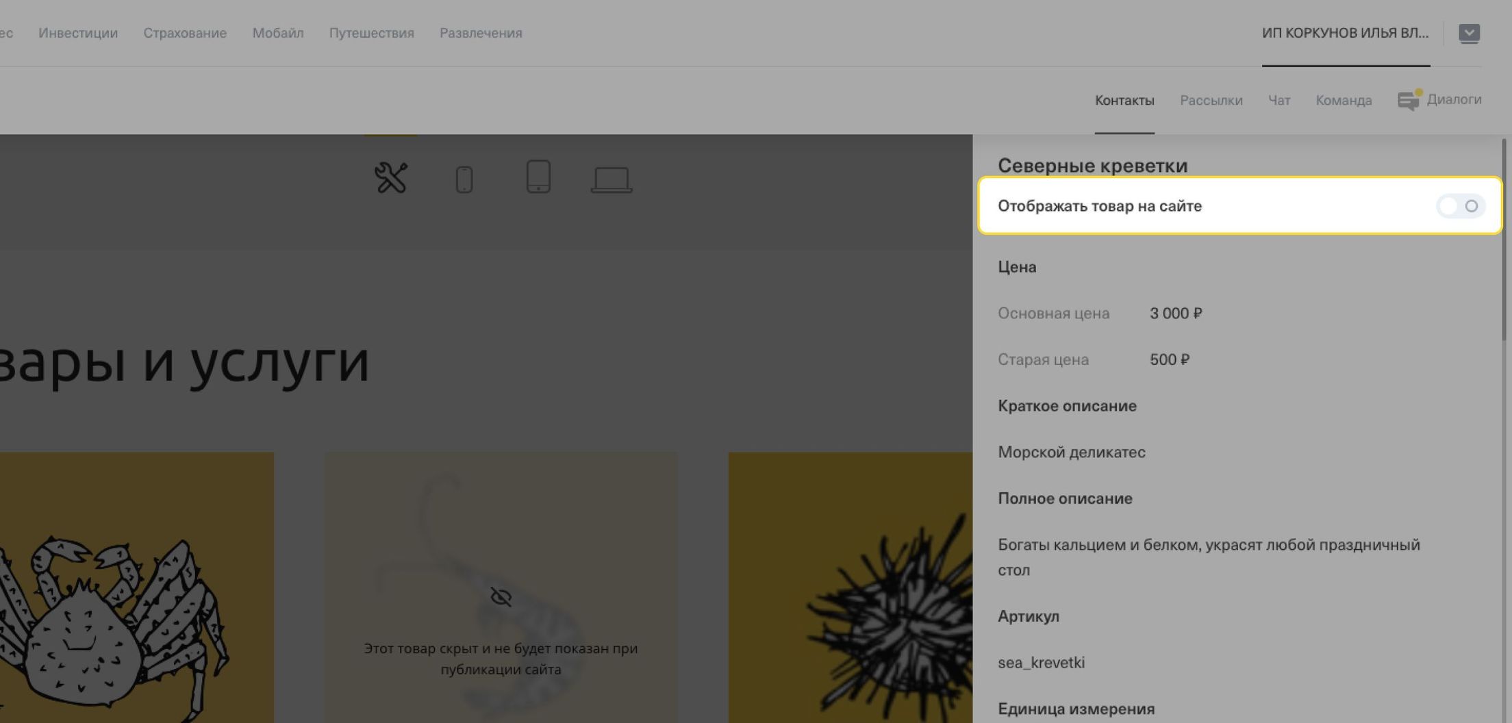Click the Северные креветки product title
1512x723 pixels.
(1092, 166)
